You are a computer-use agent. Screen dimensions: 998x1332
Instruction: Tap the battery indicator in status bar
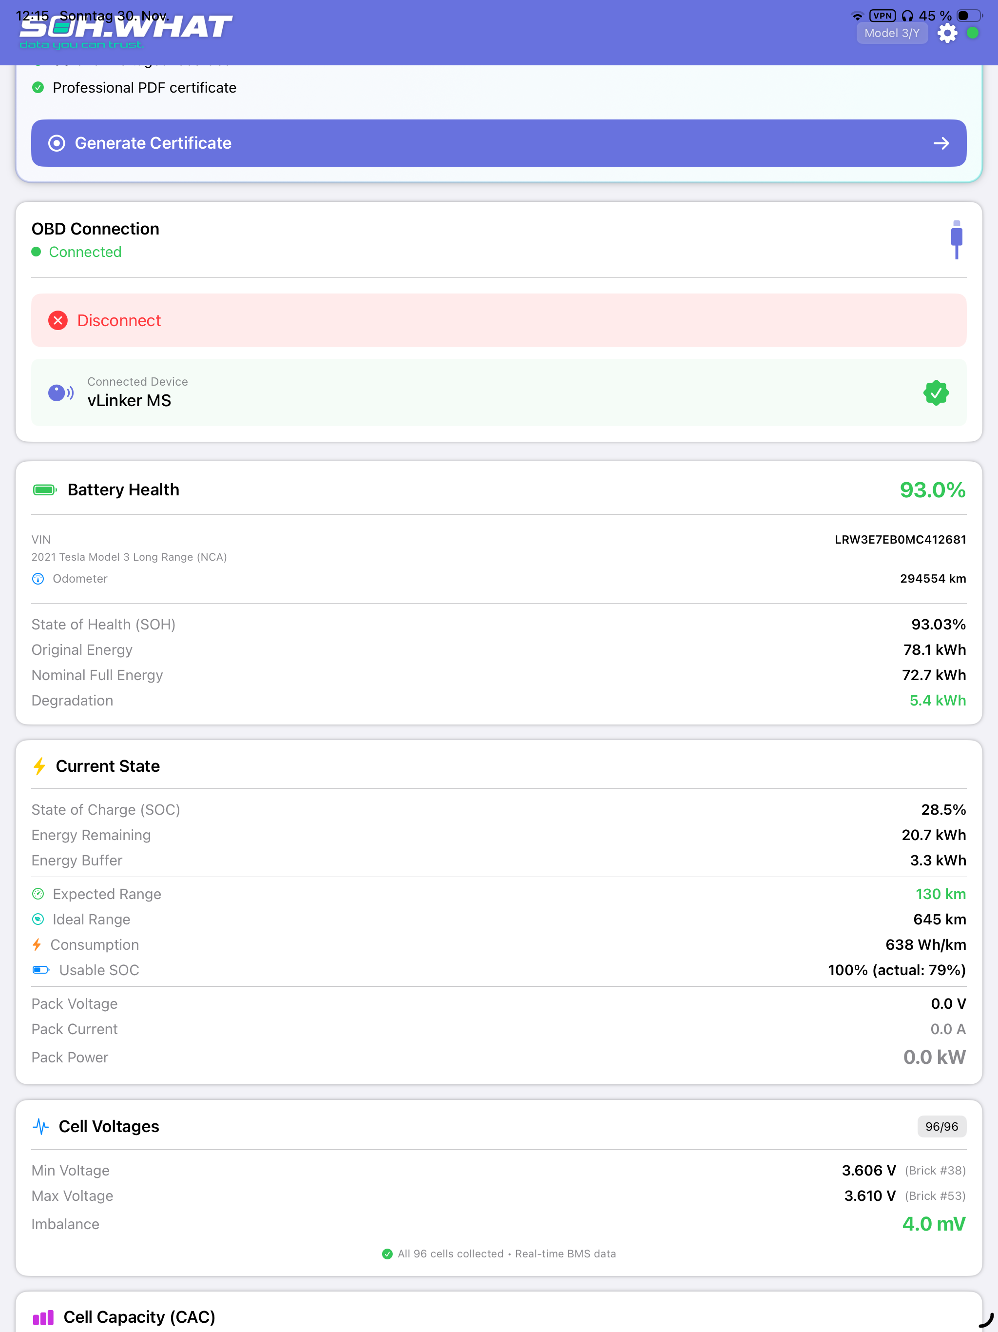click(970, 16)
